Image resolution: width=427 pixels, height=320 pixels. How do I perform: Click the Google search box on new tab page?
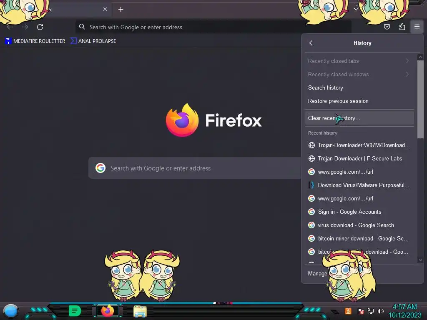(x=195, y=168)
